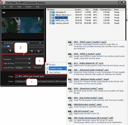The image size is (128, 125).
Task: Open the Tools menu
Action: click(19, 7)
